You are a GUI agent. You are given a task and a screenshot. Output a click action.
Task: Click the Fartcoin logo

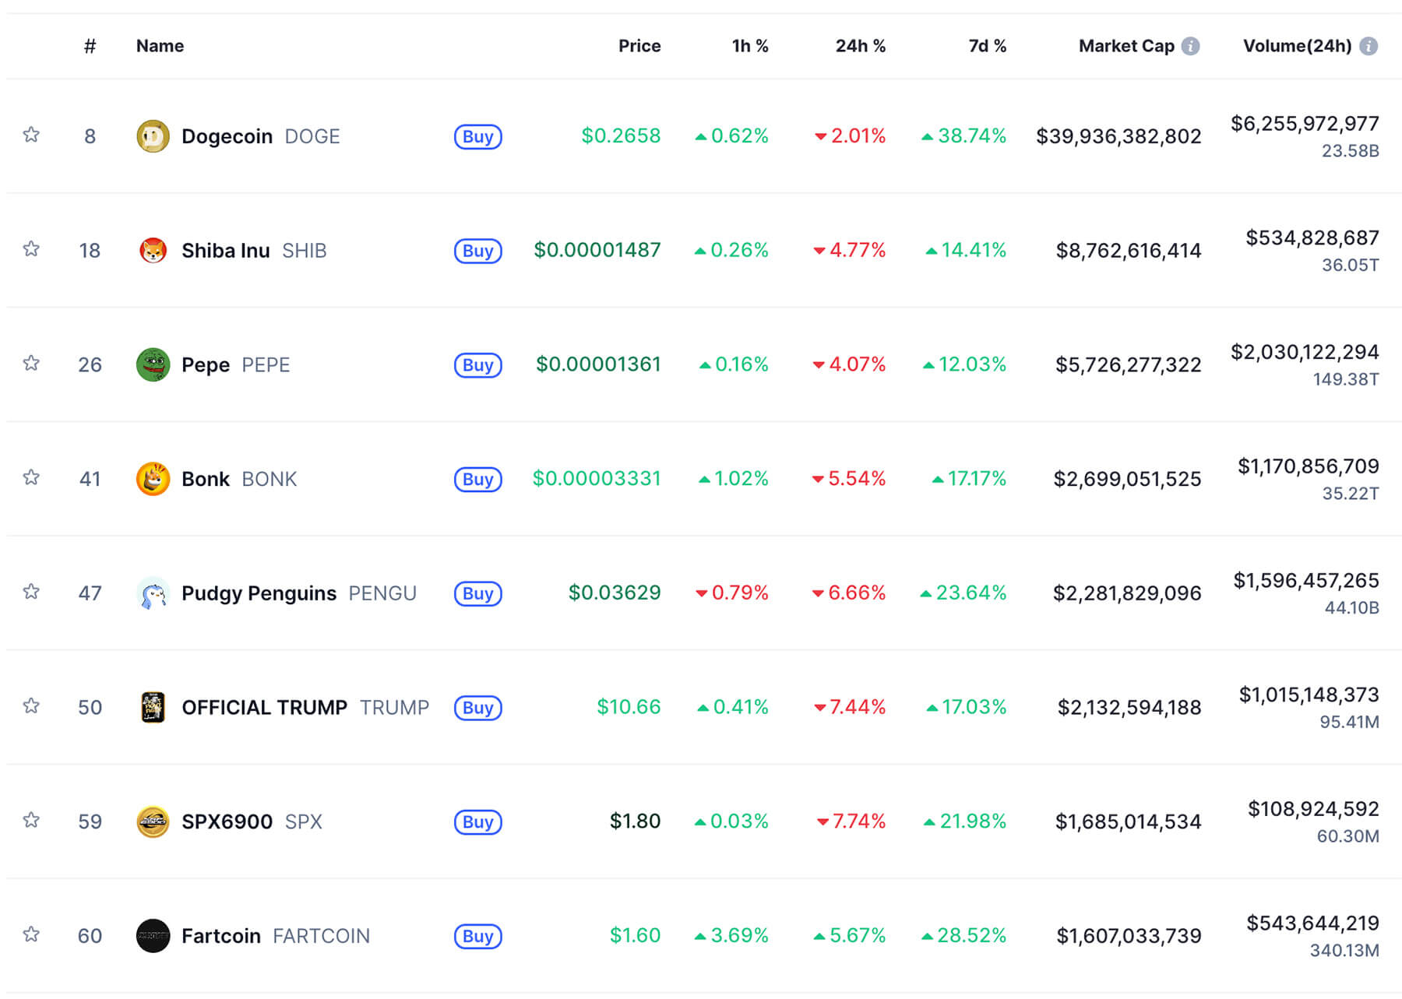153,935
